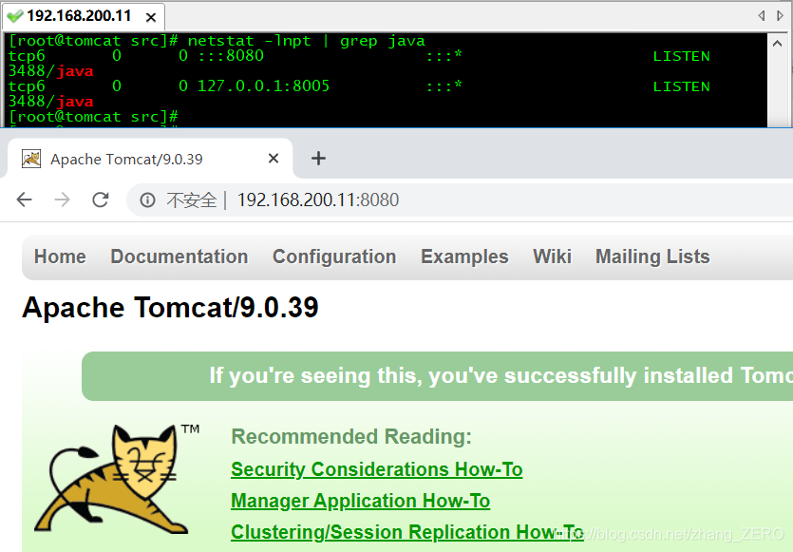Open the Documentation menu item

179,257
